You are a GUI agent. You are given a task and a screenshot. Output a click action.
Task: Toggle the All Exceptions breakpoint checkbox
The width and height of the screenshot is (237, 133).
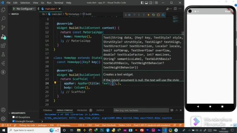click(x=13, y=117)
